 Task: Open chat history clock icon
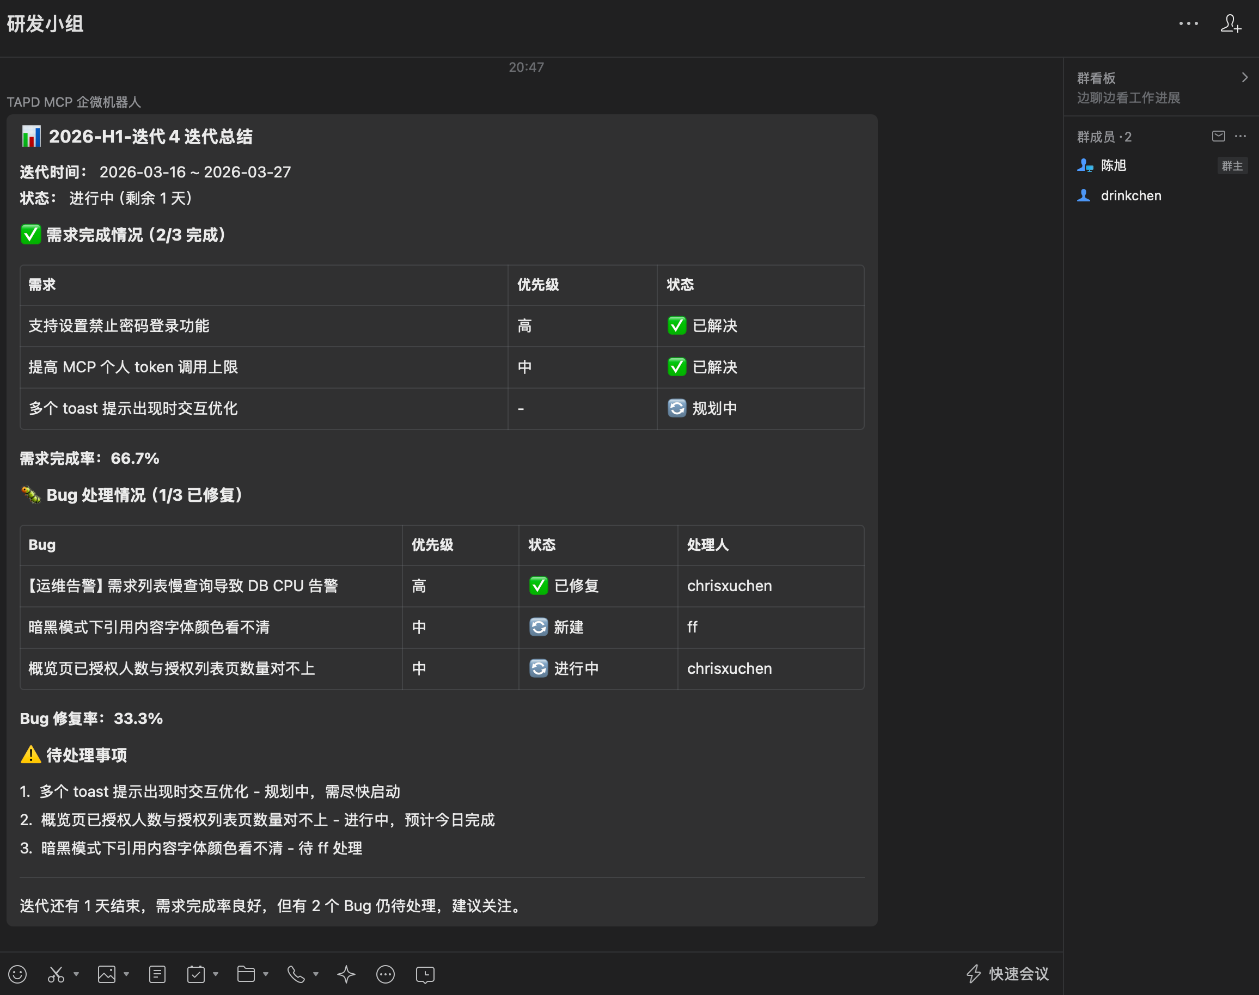(x=425, y=974)
